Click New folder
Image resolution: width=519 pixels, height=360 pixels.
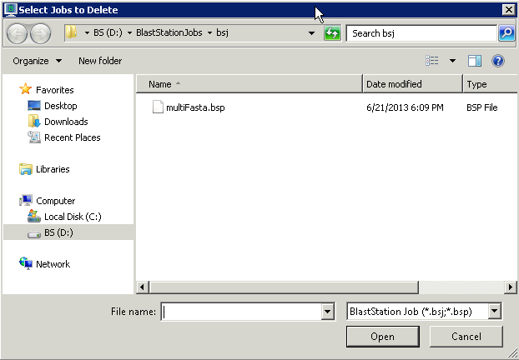[100, 61]
